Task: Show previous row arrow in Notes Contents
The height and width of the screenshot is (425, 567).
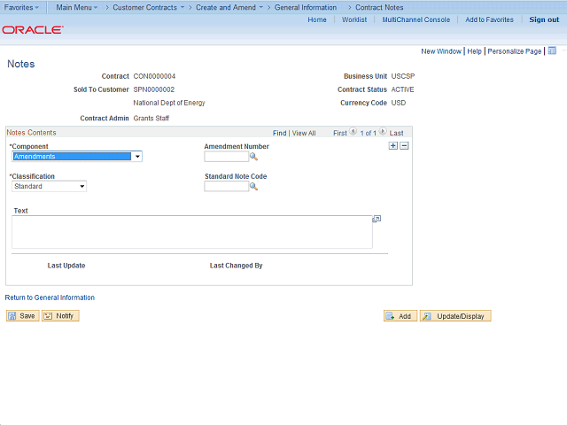Action: coord(353,131)
